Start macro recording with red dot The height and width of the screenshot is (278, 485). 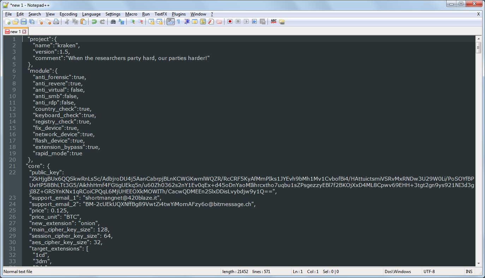(230, 22)
